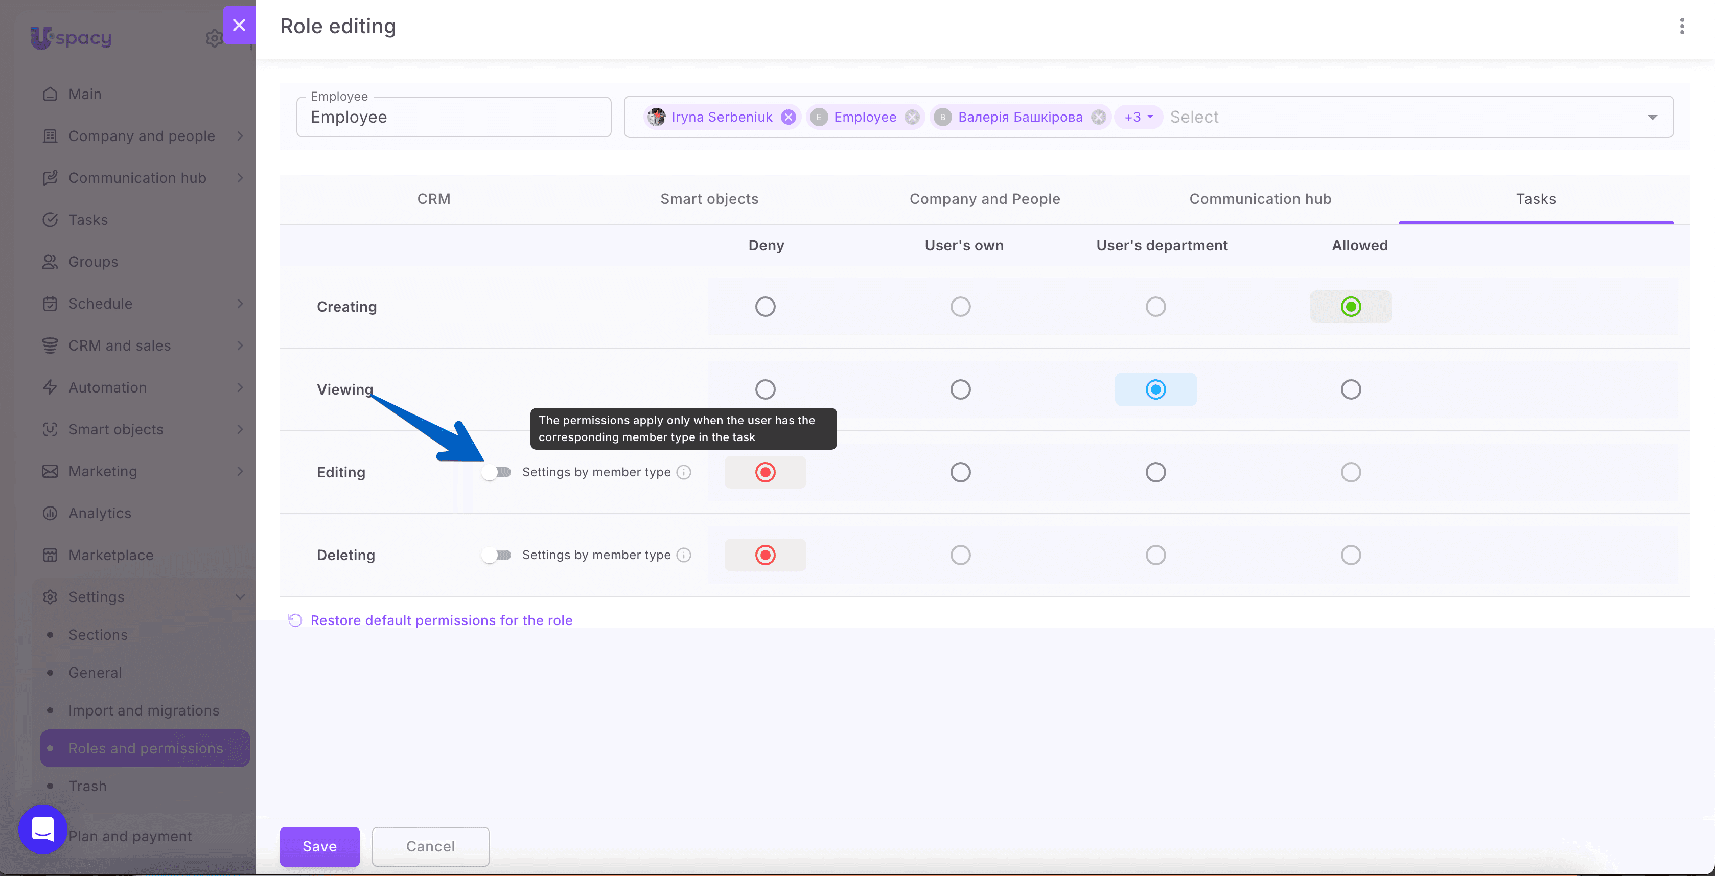This screenshot has height=876, width=1715.
Task: Expand Company and people sidebar section
Action: click(x=240, y=136)
